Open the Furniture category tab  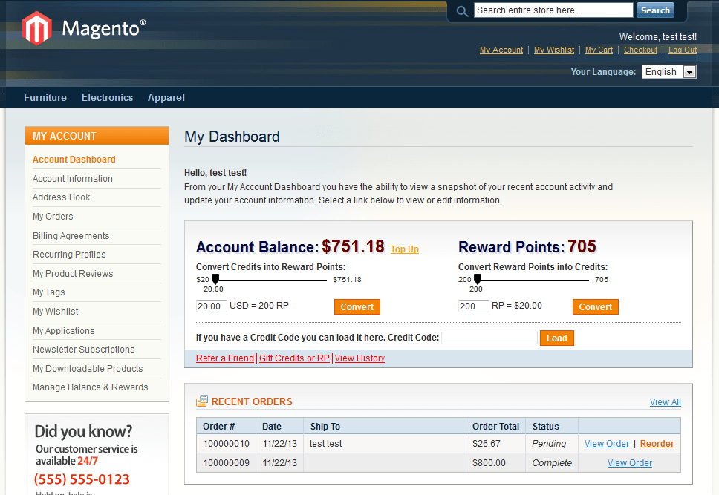pos(45,97)
